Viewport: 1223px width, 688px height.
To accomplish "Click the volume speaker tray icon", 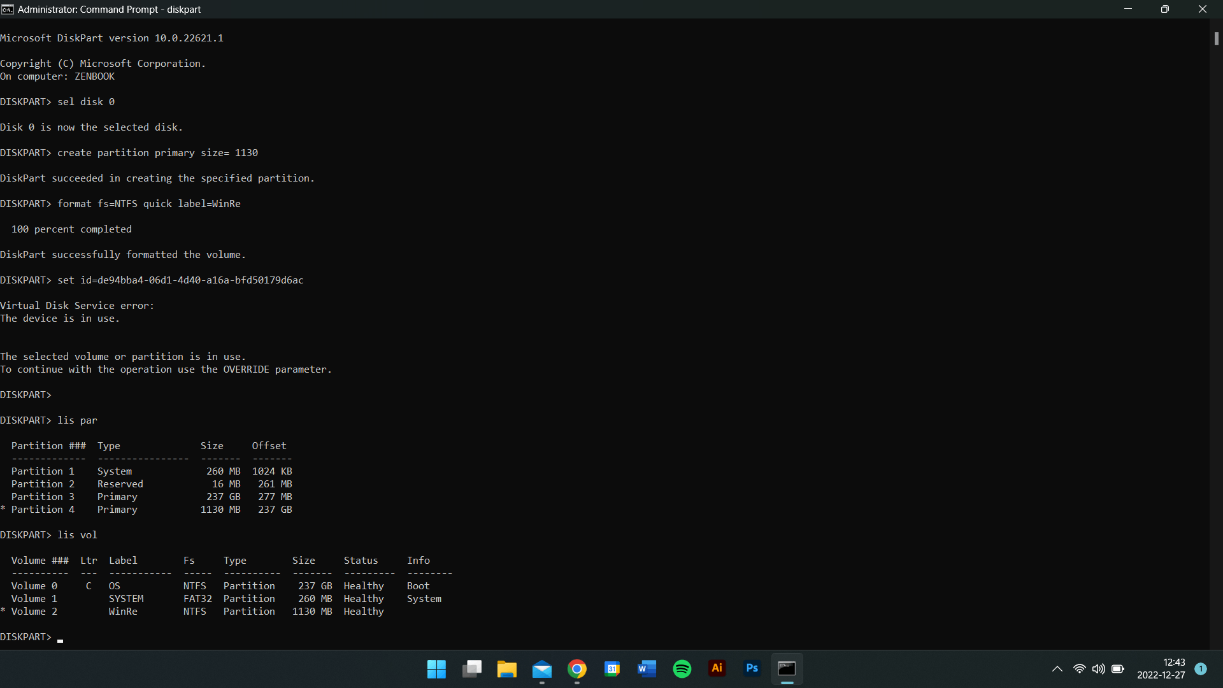I will click(1099, 669).
